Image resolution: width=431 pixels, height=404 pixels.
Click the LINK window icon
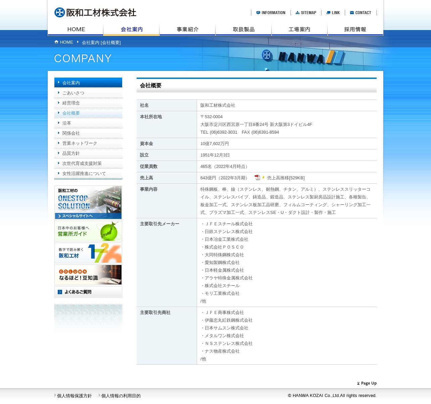pyautogui.click(x=328, y=13)
